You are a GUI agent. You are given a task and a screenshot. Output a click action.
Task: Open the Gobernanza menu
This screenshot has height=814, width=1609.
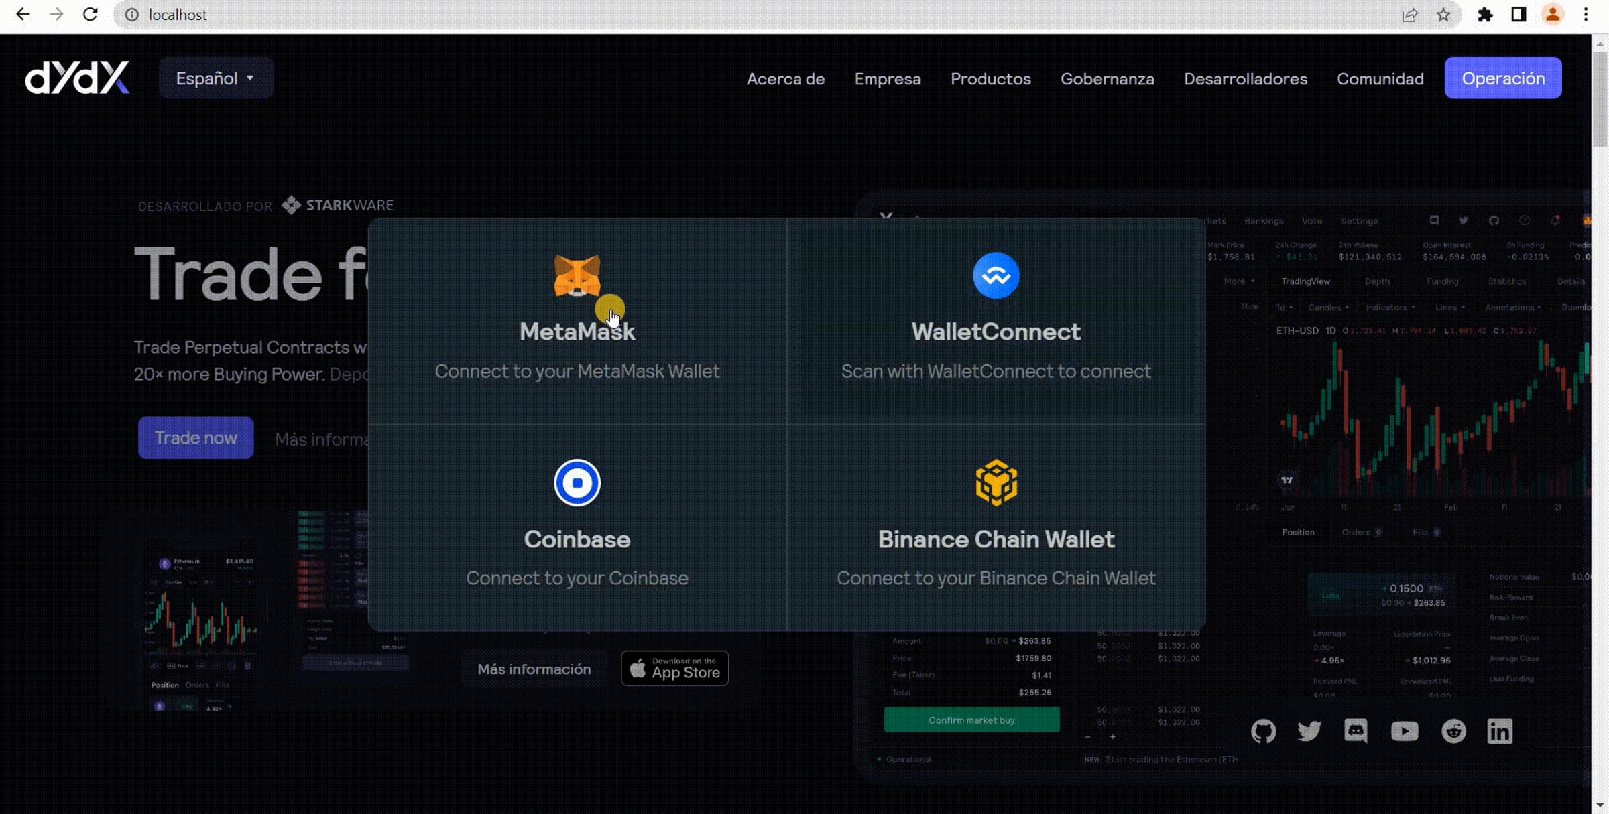(x=1108, y=78)
